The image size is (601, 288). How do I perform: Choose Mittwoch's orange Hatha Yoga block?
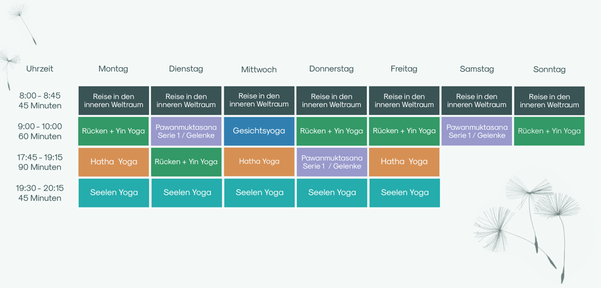[x=259, y=162]
